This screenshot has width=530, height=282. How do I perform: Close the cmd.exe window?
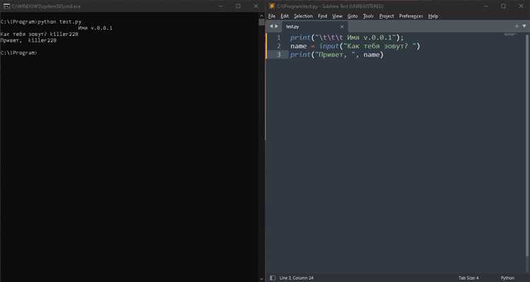(x=256, y=6)
